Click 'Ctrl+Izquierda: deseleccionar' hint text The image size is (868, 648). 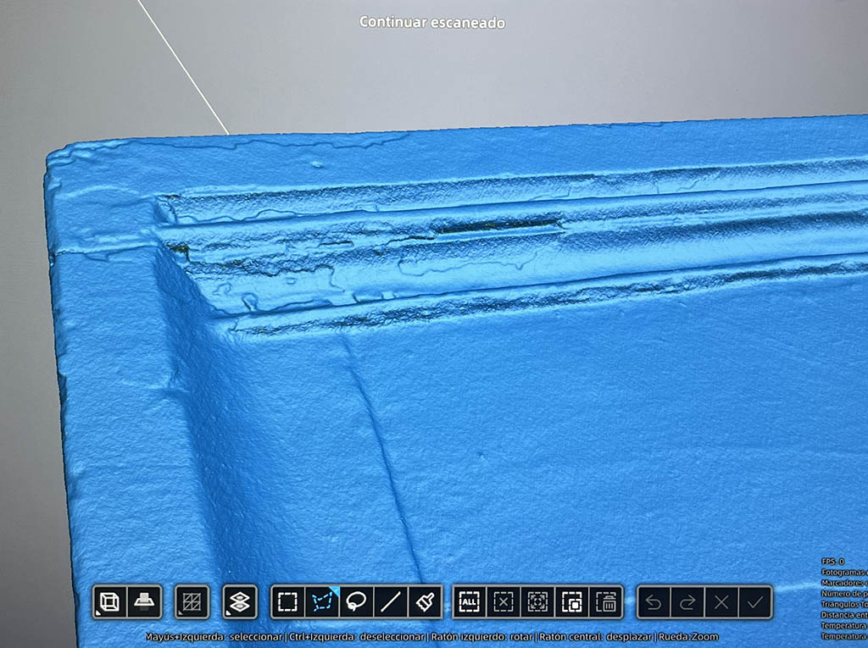(357, 637)
